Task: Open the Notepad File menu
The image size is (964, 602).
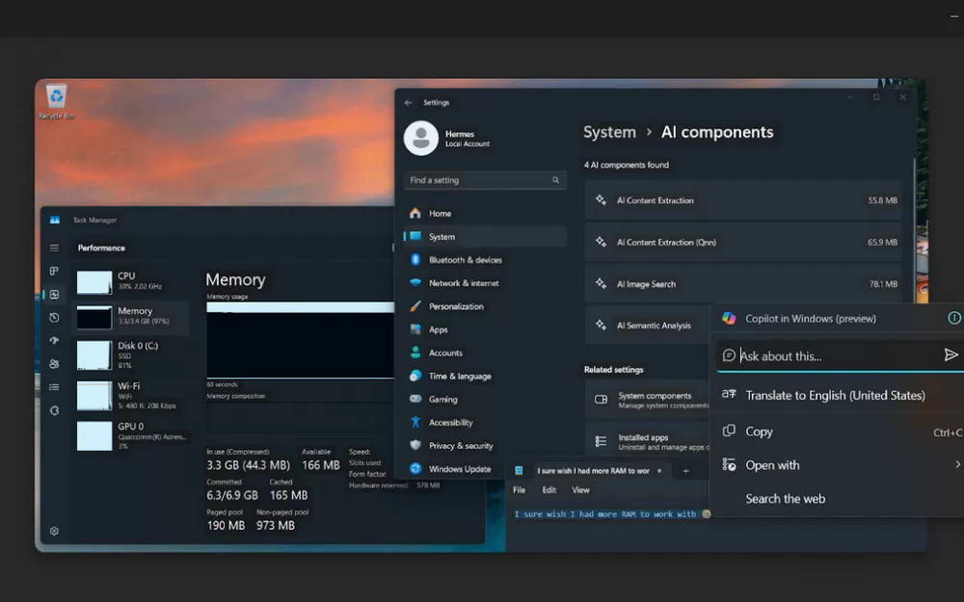Action: click(x=520, y=490)
